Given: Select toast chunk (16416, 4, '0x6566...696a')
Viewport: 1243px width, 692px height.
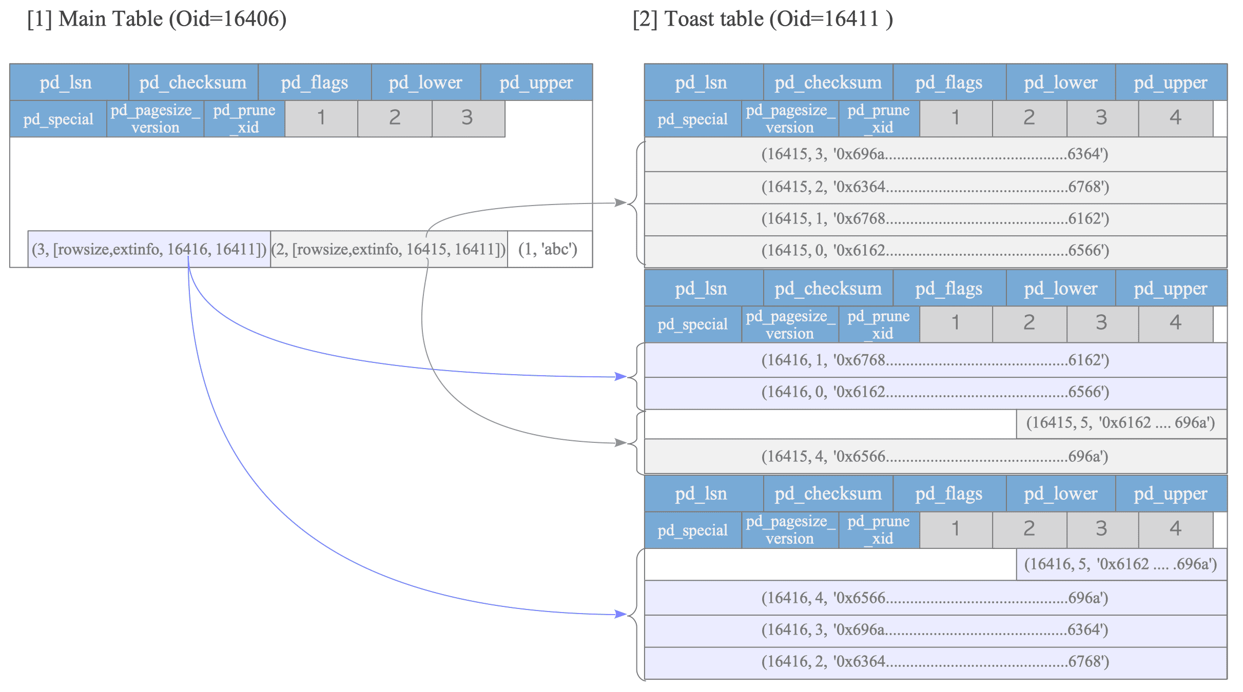Looking at the screenshot, I should [936, 598].
